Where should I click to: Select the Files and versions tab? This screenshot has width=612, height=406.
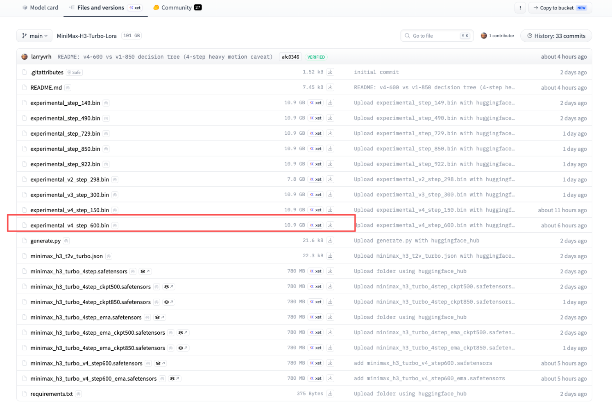[105, 8]
